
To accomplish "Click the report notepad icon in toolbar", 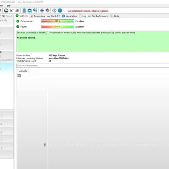I will [24, 10].
